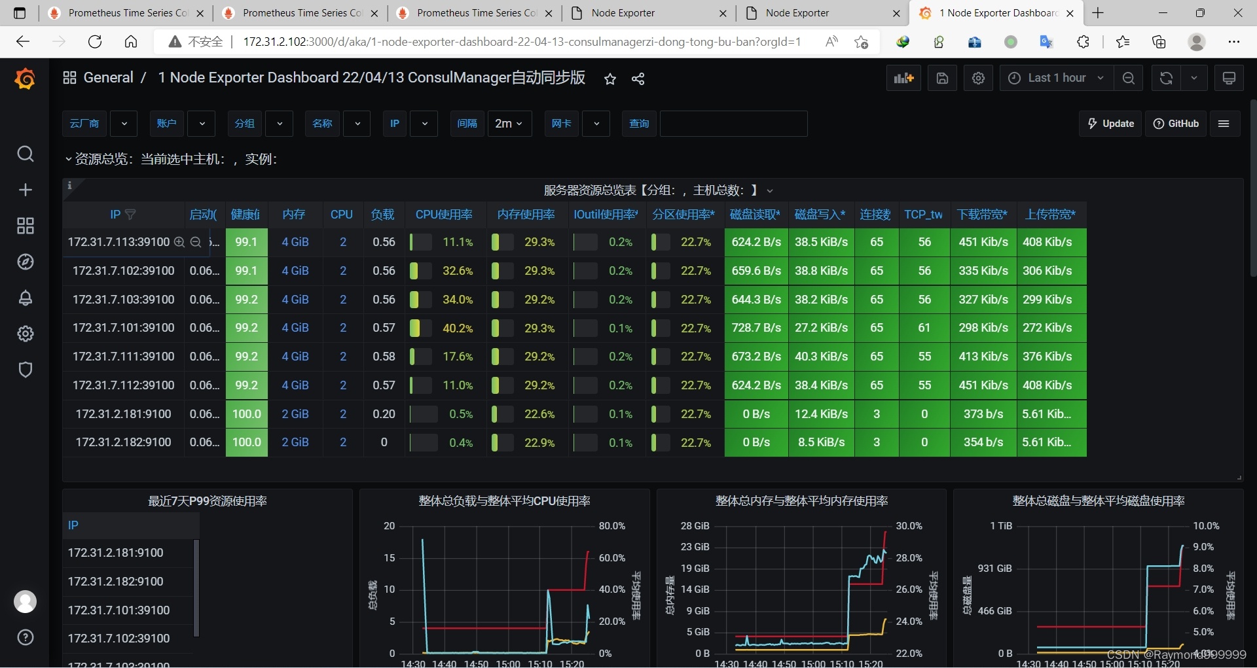This screenshot has height=668, width=1257.
Task: Open the 网卡 variable dropdown
Action: 596,124
